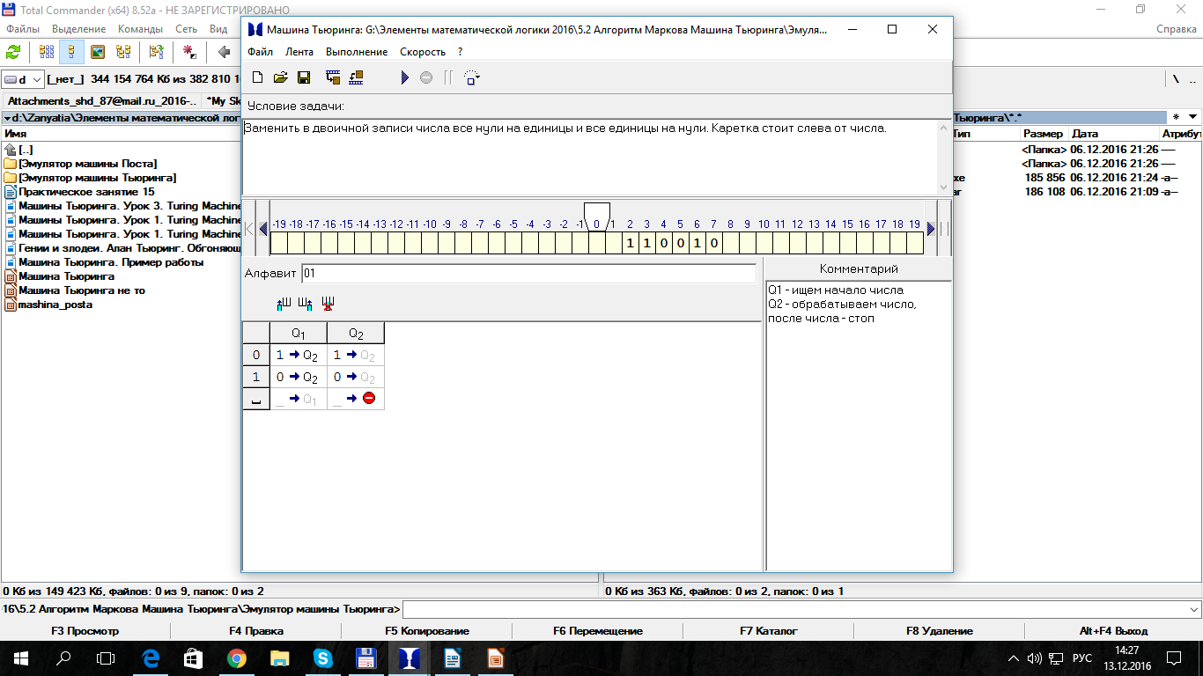Open the Лента menu
The width and height of the screenshot is (1203, 676).
(x=299, y=52)
